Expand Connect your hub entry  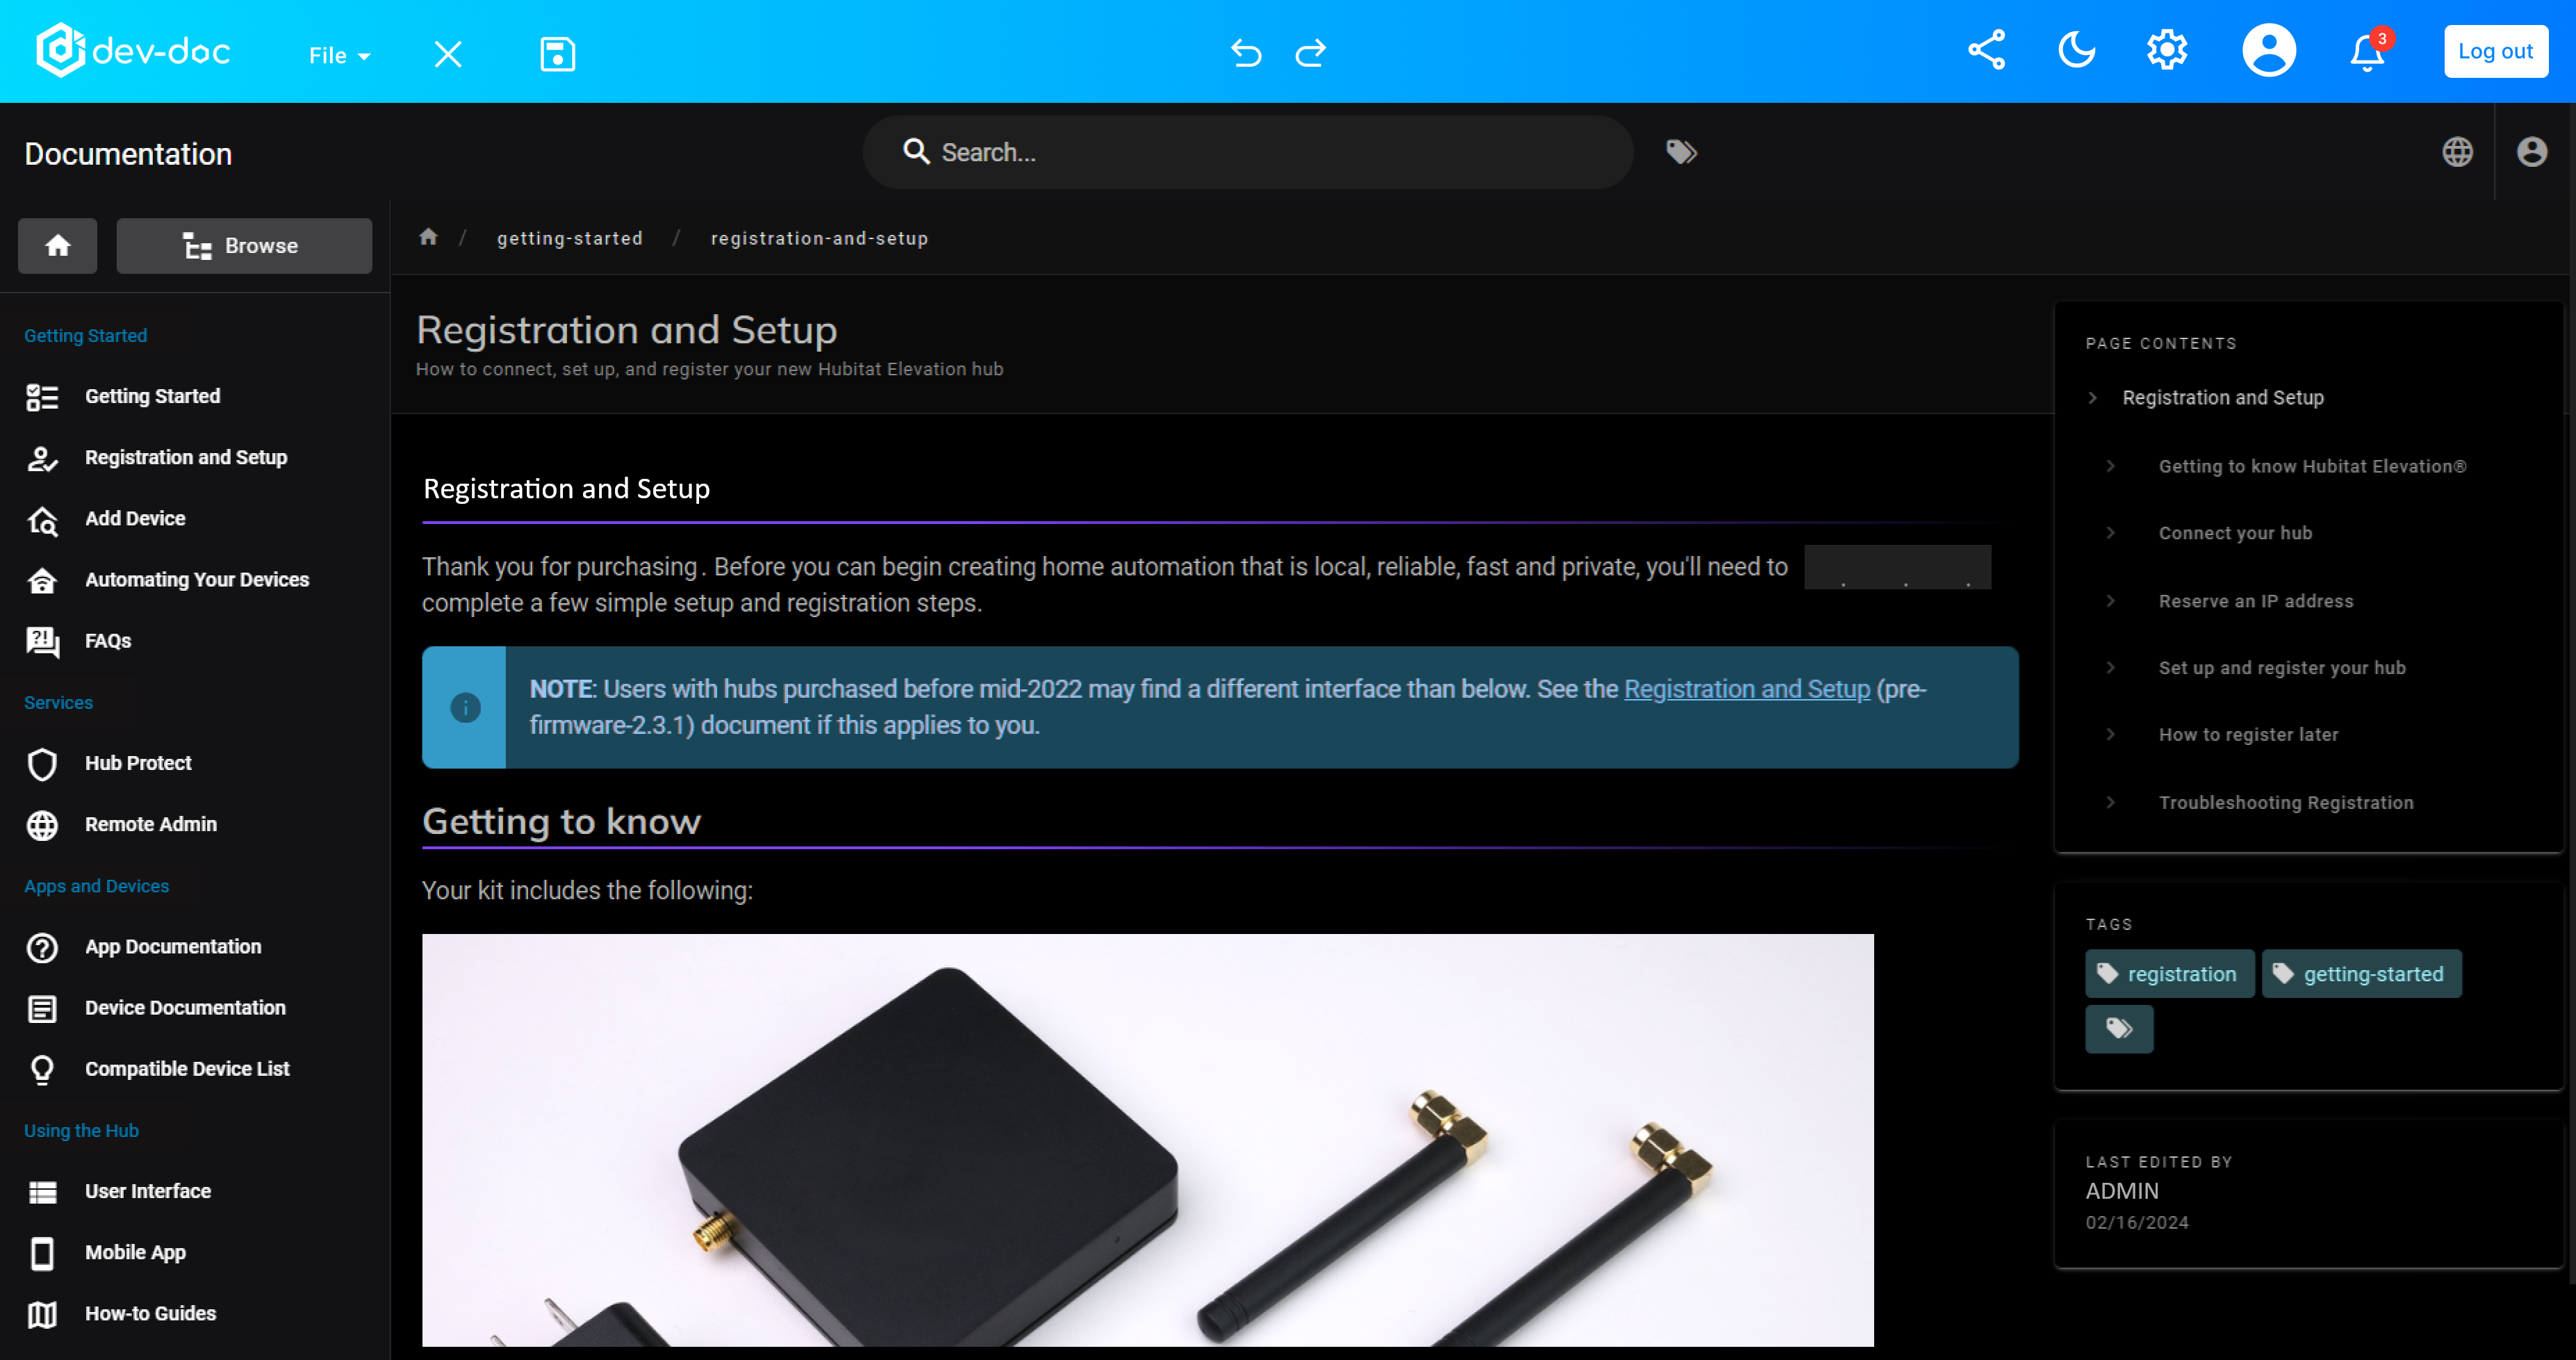point(2110,533)
